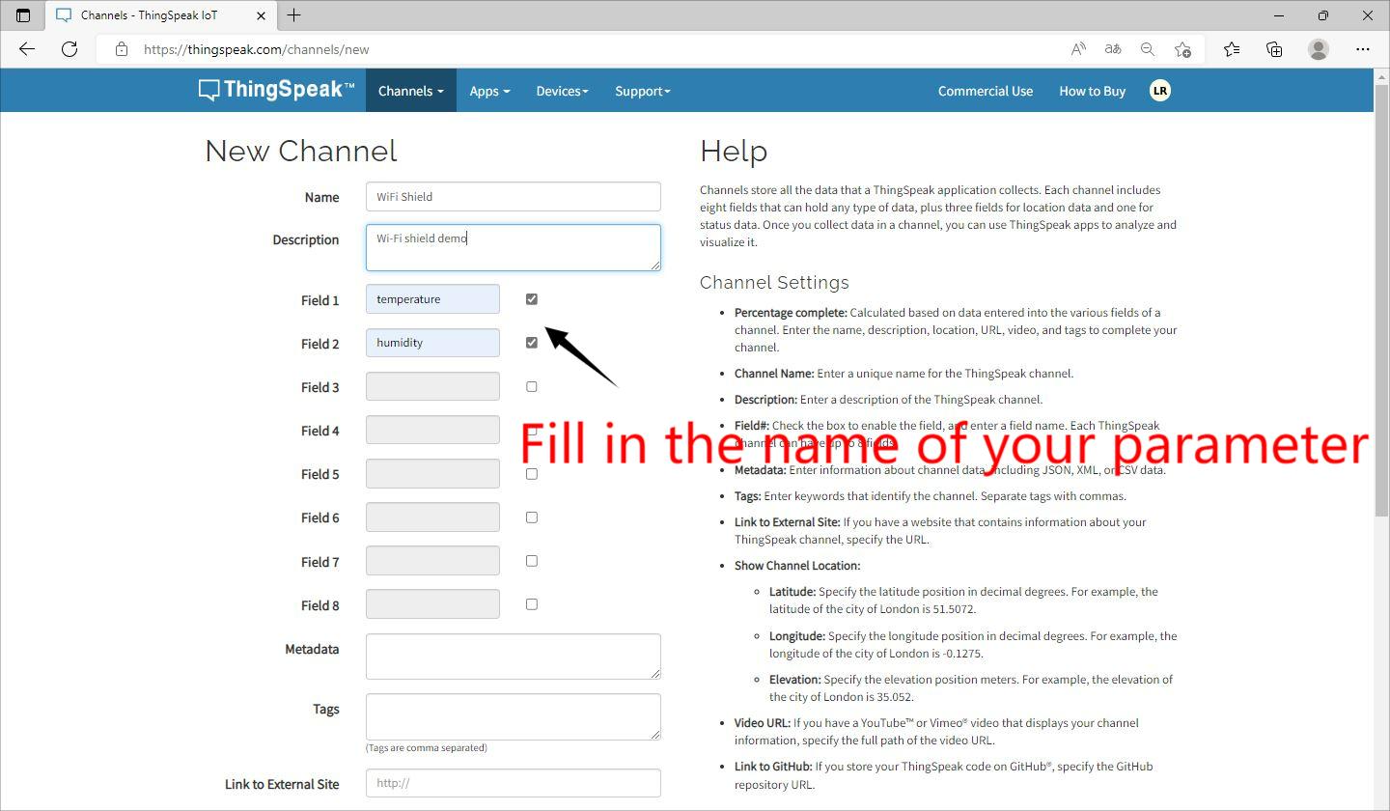
Task: Click the Field 3 input box
Action: [432, 386]
